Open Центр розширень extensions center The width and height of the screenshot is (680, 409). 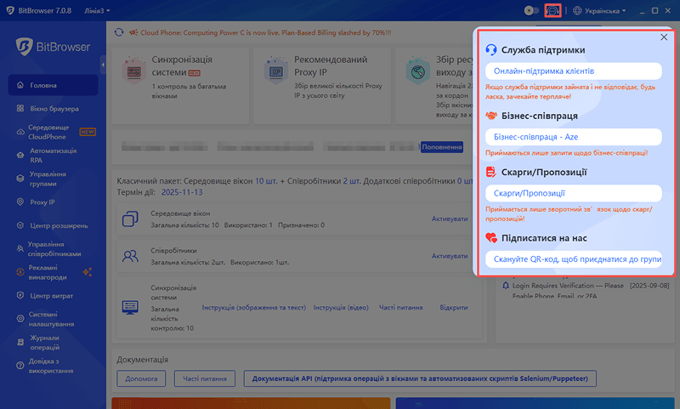pos(22,225)
